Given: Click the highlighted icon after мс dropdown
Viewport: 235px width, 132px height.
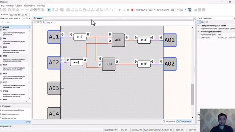Looking at the screenshot, I should [189, 10].
